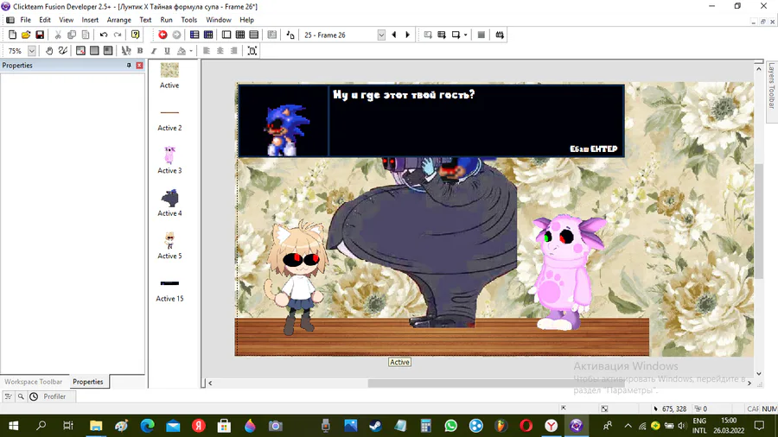Stop the running application
Screen dimensions: 778x437
tap(481, 35)
